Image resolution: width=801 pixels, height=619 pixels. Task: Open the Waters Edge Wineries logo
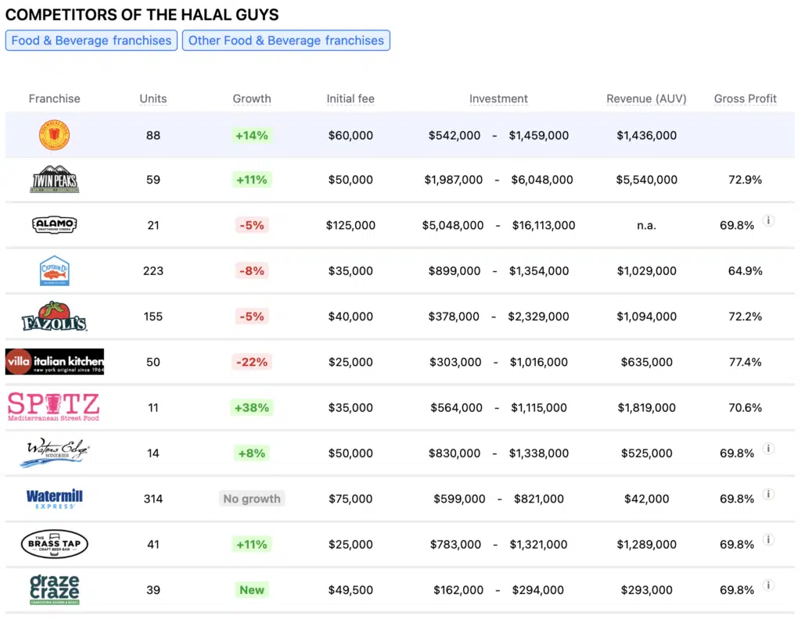54,453
